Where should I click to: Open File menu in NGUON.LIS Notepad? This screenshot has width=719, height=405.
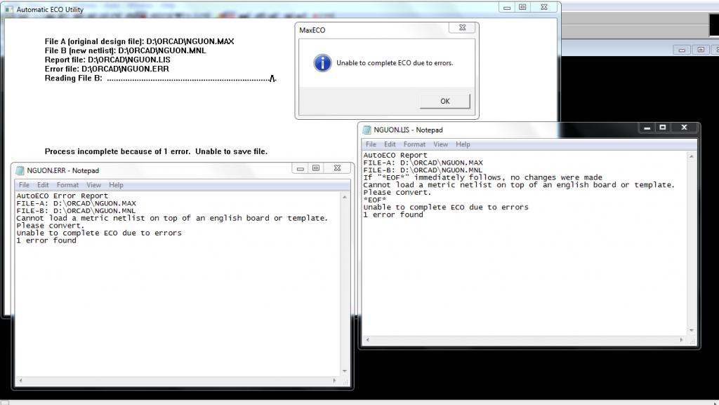coord(371,144)
